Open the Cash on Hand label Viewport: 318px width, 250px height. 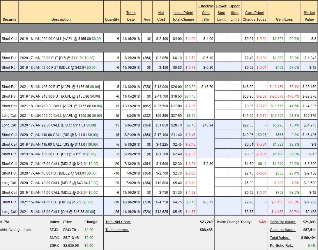tap(282, 230)
